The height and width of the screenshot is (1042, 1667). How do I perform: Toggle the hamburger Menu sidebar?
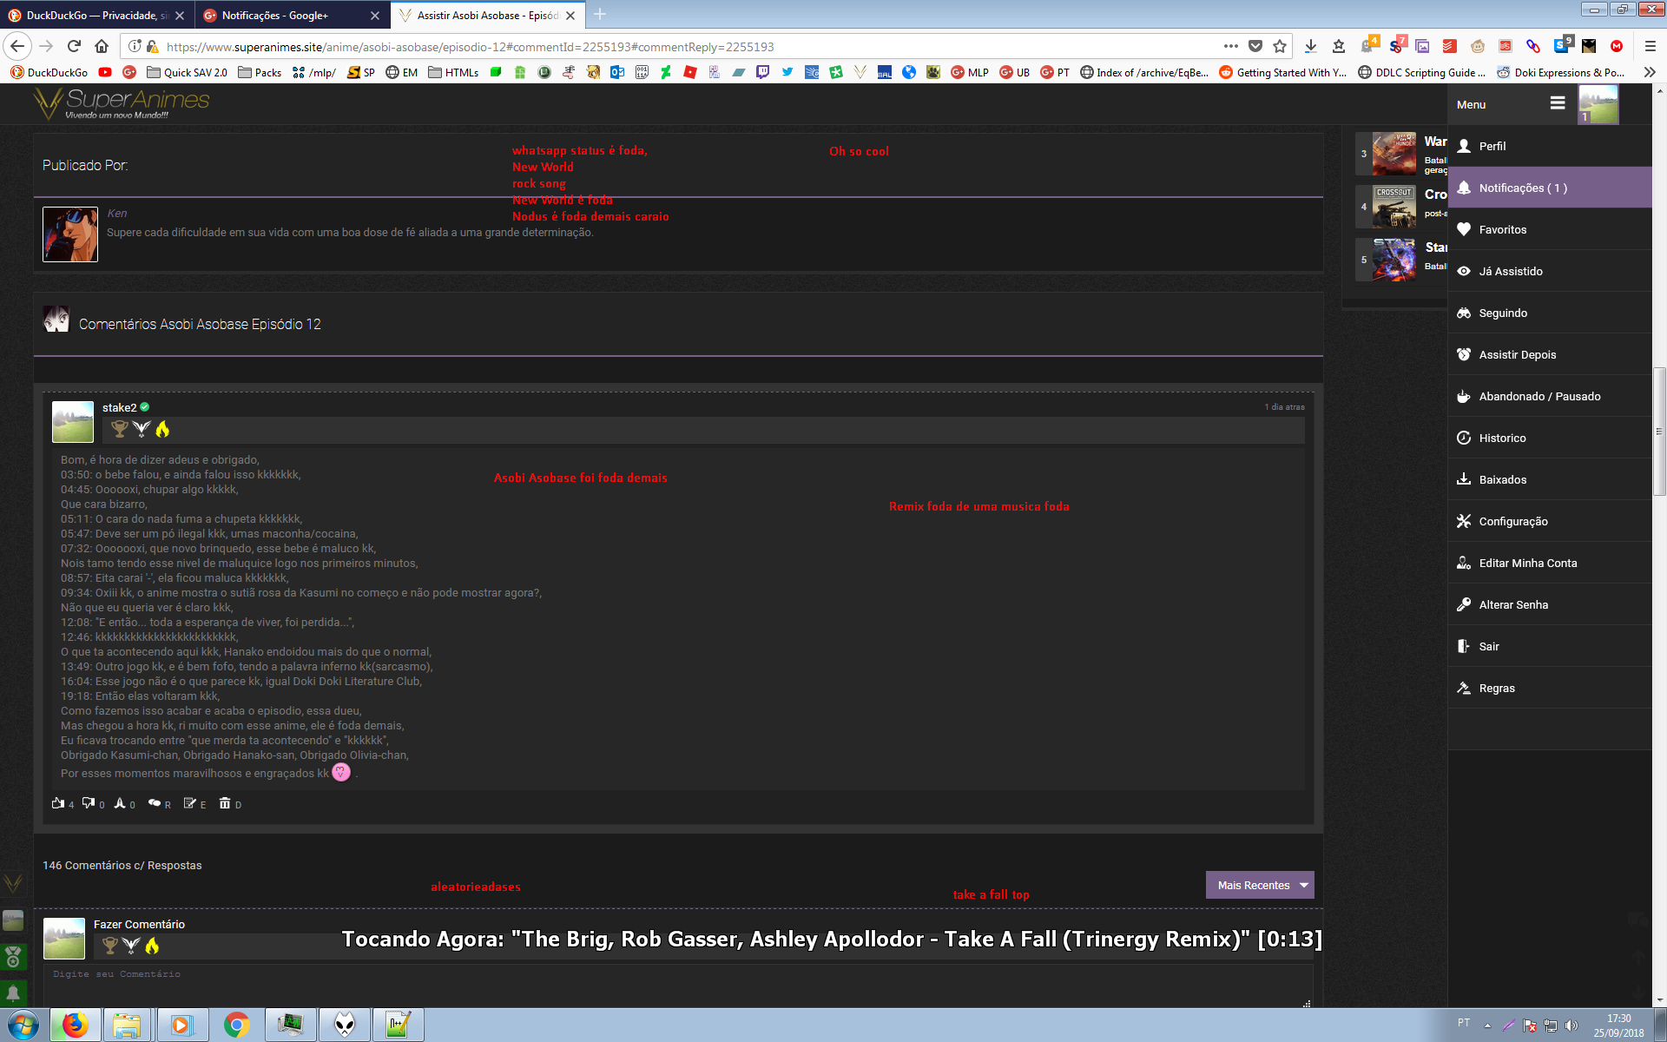(x=1558, y=103)
